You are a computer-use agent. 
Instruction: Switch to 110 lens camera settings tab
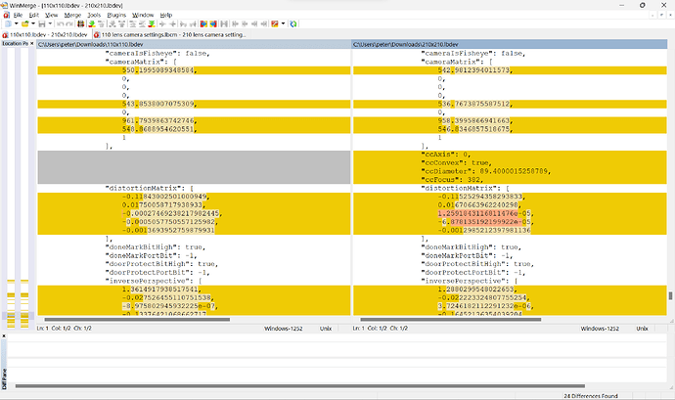click(x=170, y=35)
